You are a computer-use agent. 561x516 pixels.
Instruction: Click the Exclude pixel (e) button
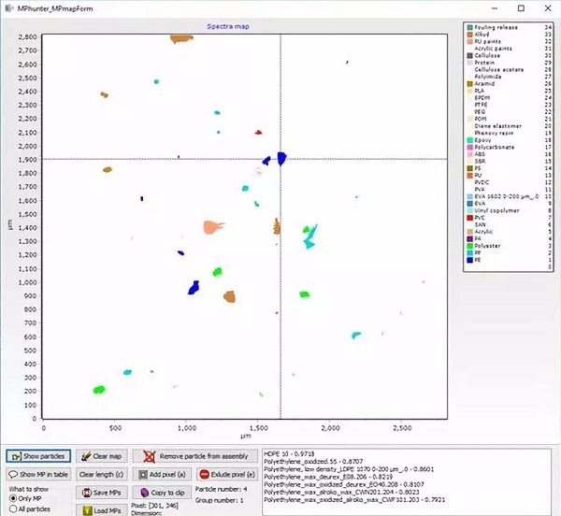[223, 474]
